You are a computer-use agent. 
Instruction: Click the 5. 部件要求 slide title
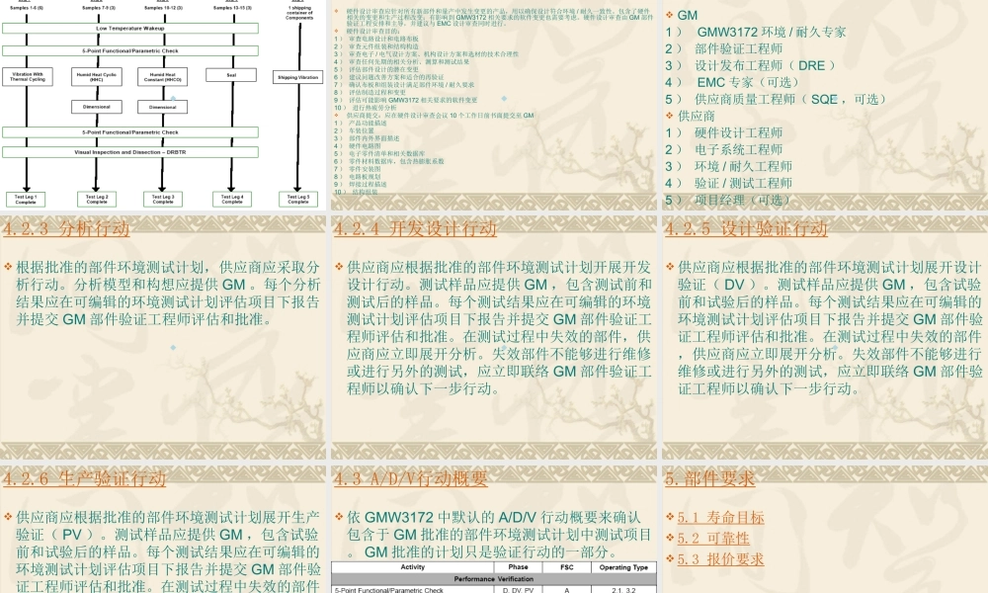tap(709, 479)
